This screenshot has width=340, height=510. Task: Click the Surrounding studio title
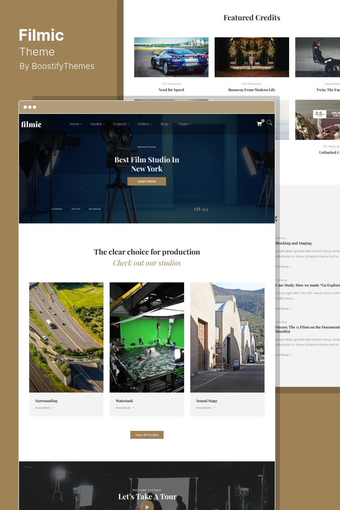click(x=46, y=401)
